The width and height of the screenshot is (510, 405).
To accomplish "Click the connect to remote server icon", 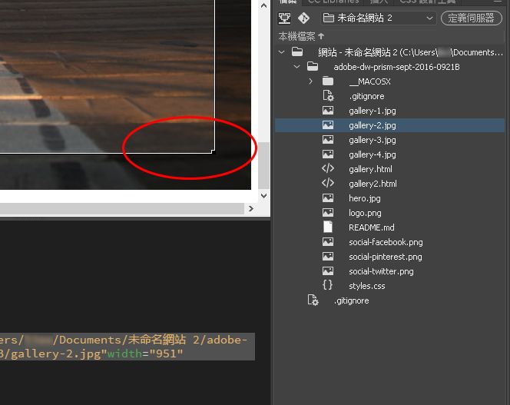I will pyautogui.click(x=284, y=18).
